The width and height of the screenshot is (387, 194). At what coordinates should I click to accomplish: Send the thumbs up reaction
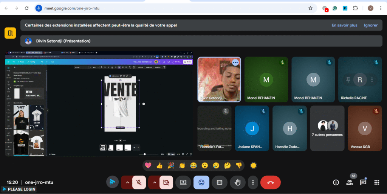(x=159, y=165)
